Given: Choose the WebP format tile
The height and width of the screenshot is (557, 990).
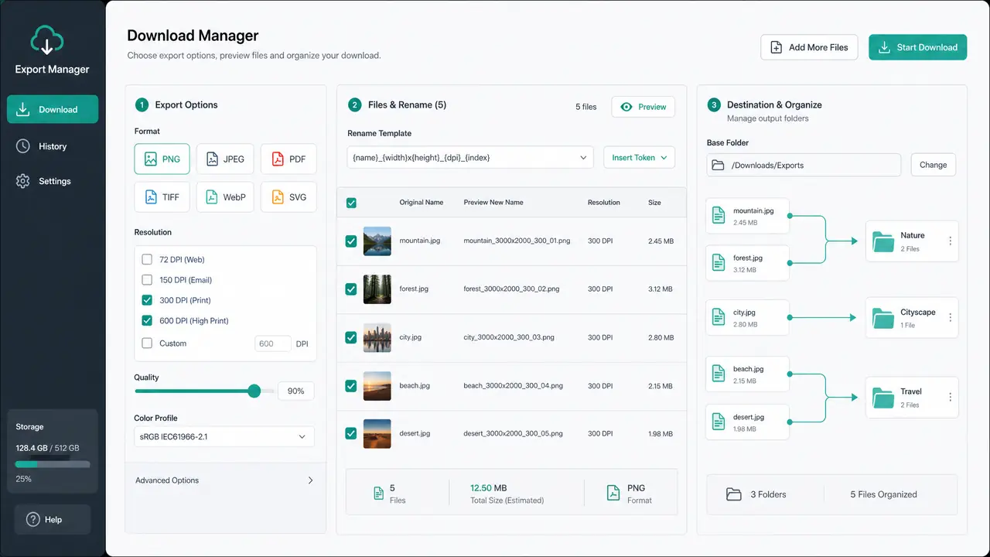Looking at the screenshot, I should pyautogui.click(x=224, y=197).
